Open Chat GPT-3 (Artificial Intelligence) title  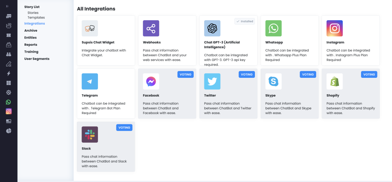222,45
